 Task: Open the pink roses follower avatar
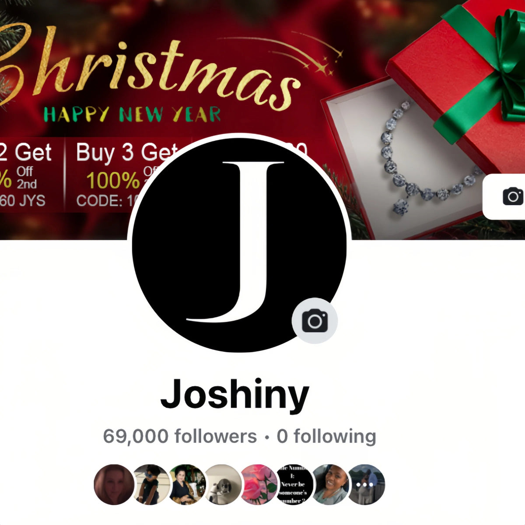[x=259, y=485]
